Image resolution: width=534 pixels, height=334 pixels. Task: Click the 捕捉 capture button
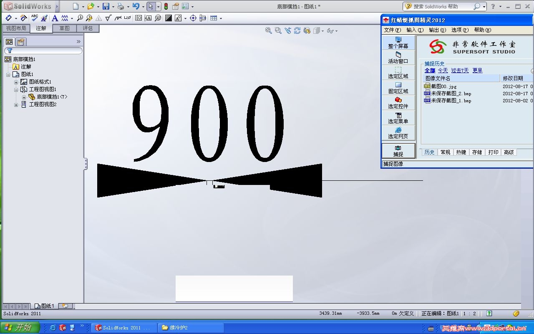click(398, 151)
